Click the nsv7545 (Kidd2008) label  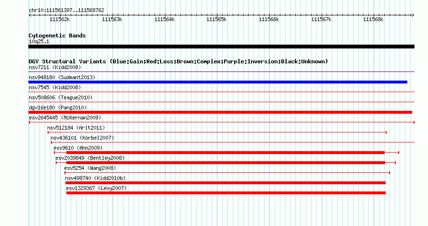[55, 87]
